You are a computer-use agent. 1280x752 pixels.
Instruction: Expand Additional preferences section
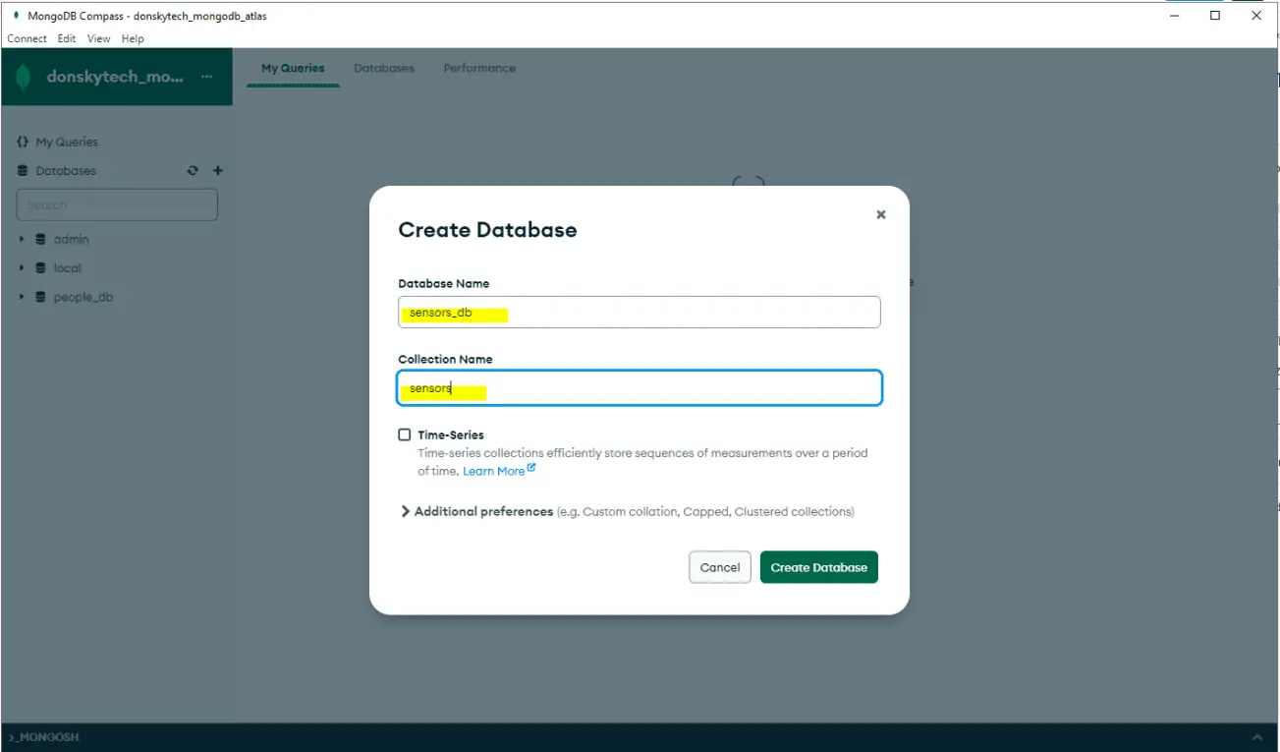(406, 512)
